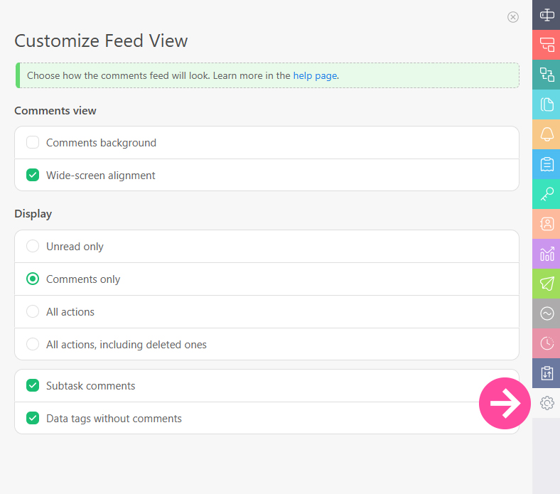
Task: Select the Unread only option
Action: click(x=33, y=247)
